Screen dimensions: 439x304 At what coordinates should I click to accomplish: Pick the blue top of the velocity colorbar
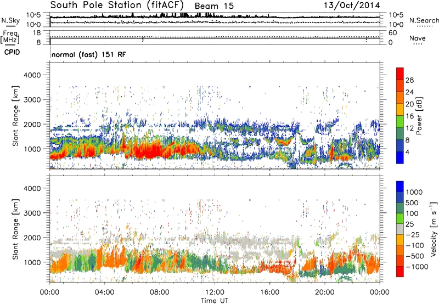400,187
